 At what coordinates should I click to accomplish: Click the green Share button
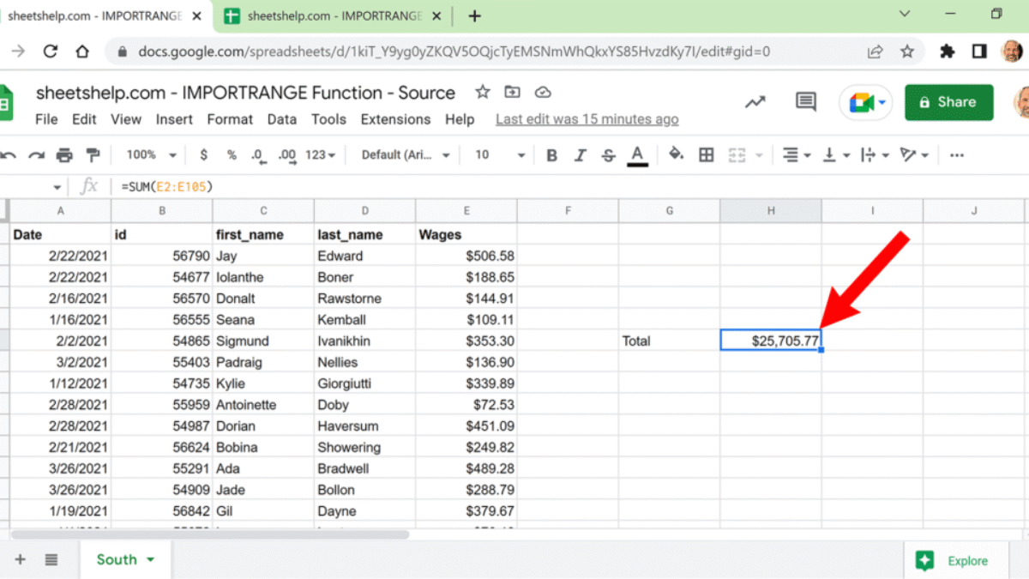tap(948, 102)
